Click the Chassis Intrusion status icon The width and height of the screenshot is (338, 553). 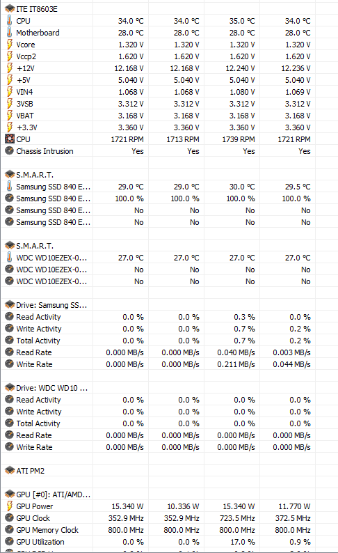pos(10,151)
